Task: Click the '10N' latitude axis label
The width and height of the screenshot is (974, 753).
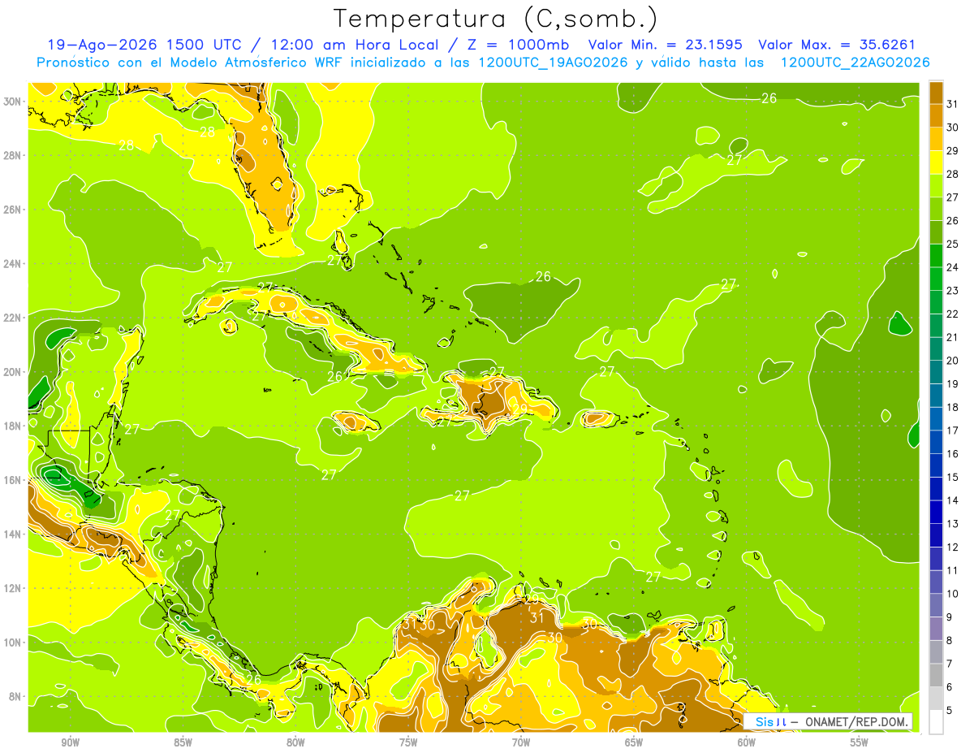Action: 13,643
